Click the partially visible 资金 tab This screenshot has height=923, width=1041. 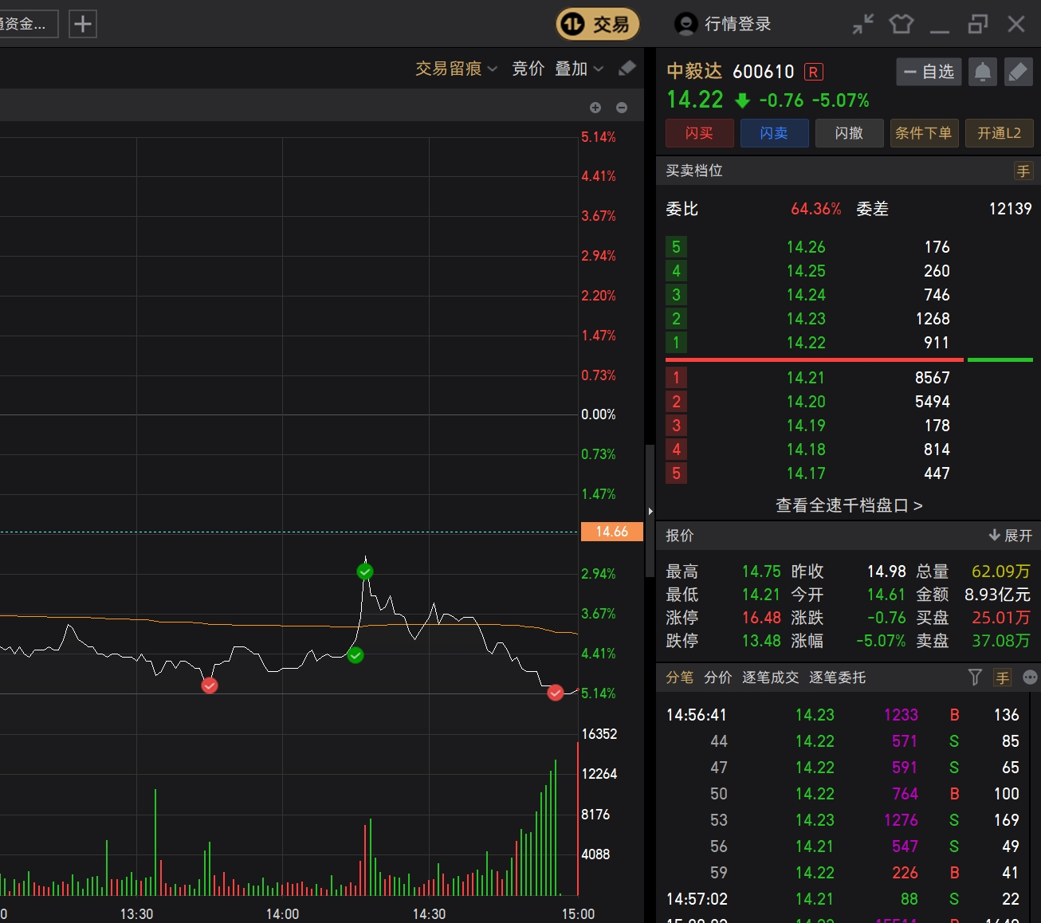click(x=29, y=24)
